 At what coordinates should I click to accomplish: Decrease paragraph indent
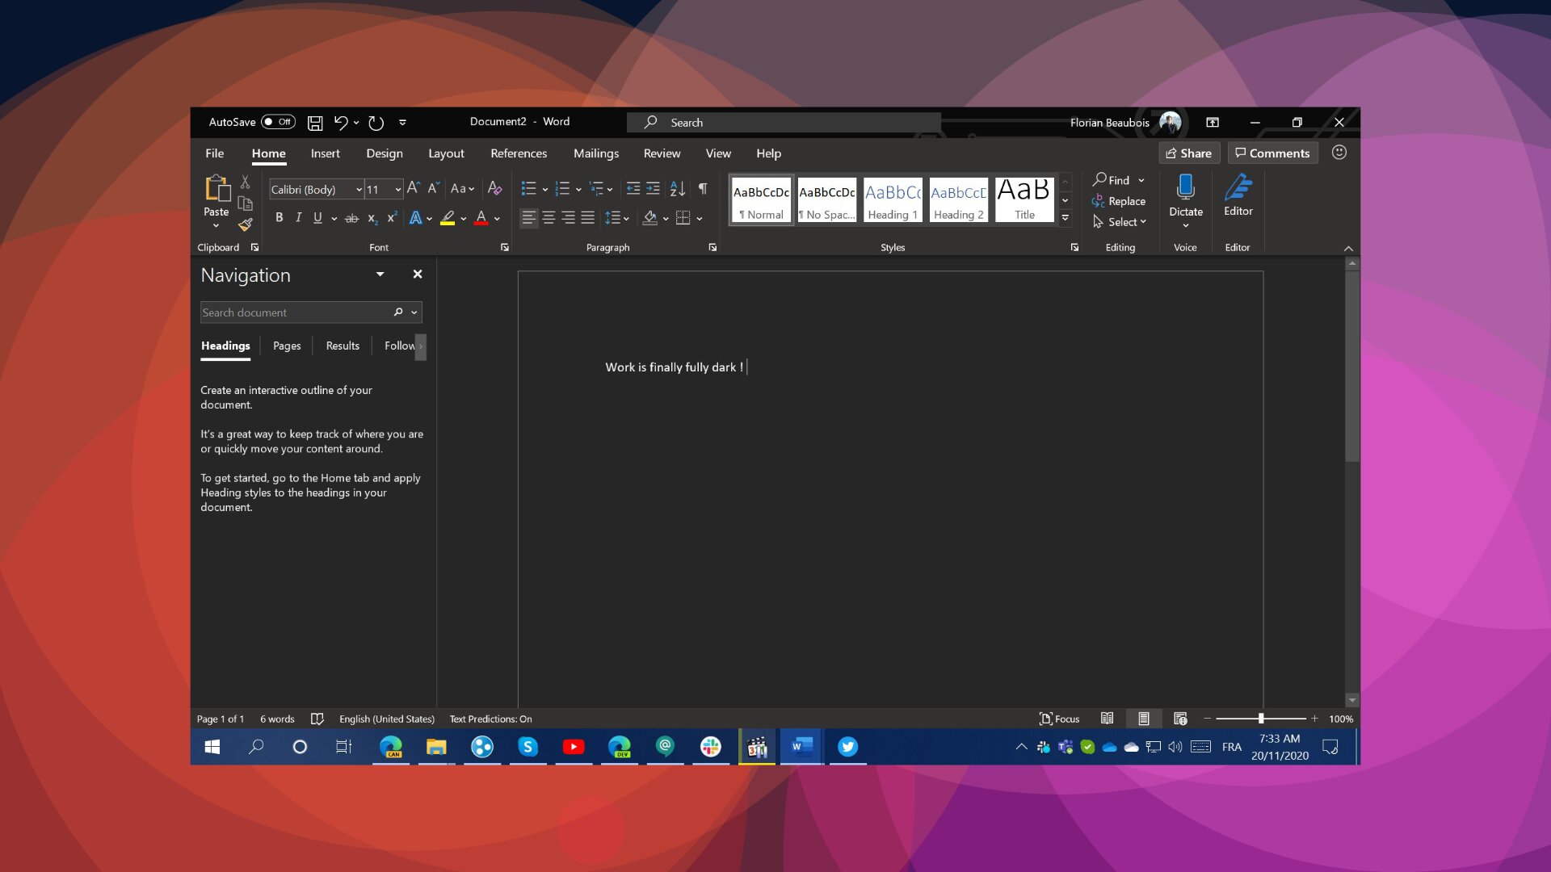tap(633, 188)
